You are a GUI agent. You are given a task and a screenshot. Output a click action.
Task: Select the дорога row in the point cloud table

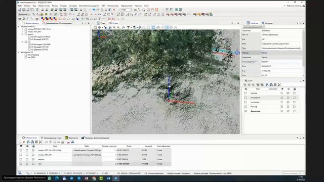point(95,159)
